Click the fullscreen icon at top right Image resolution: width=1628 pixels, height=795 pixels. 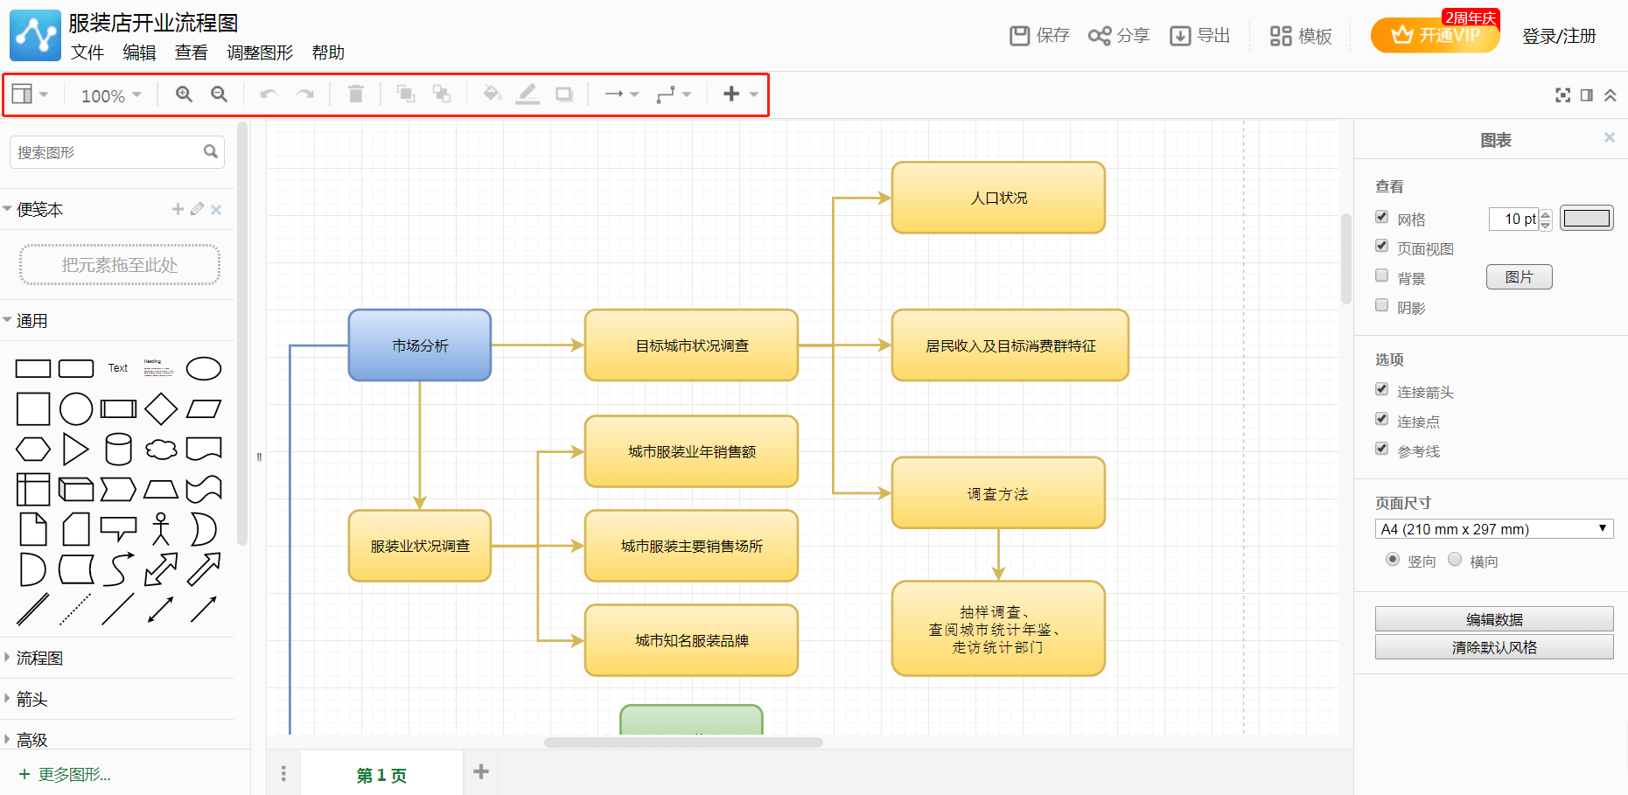point(1562,94)
